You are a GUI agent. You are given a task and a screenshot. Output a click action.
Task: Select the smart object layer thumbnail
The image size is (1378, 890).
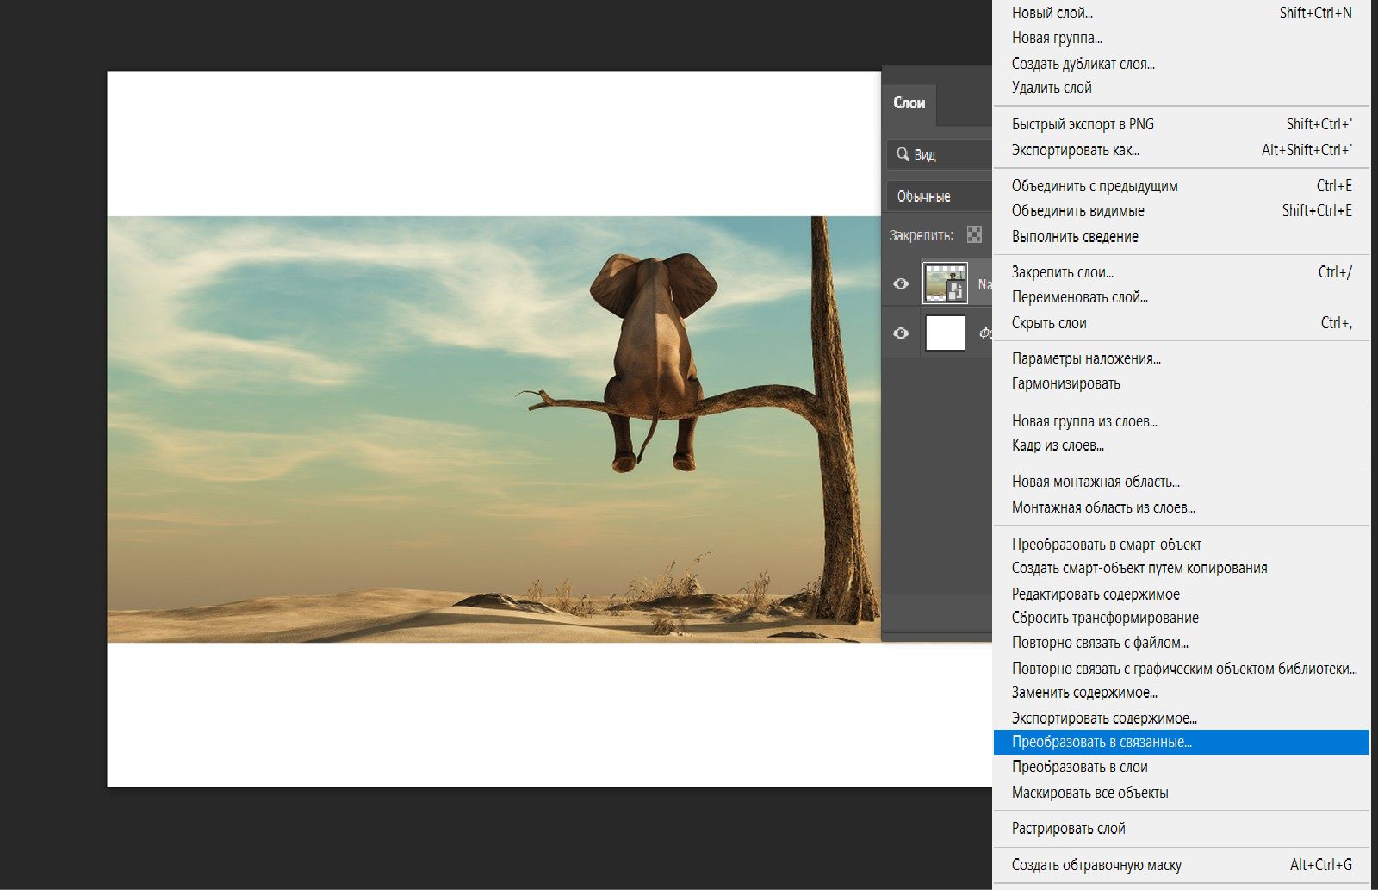945,283
